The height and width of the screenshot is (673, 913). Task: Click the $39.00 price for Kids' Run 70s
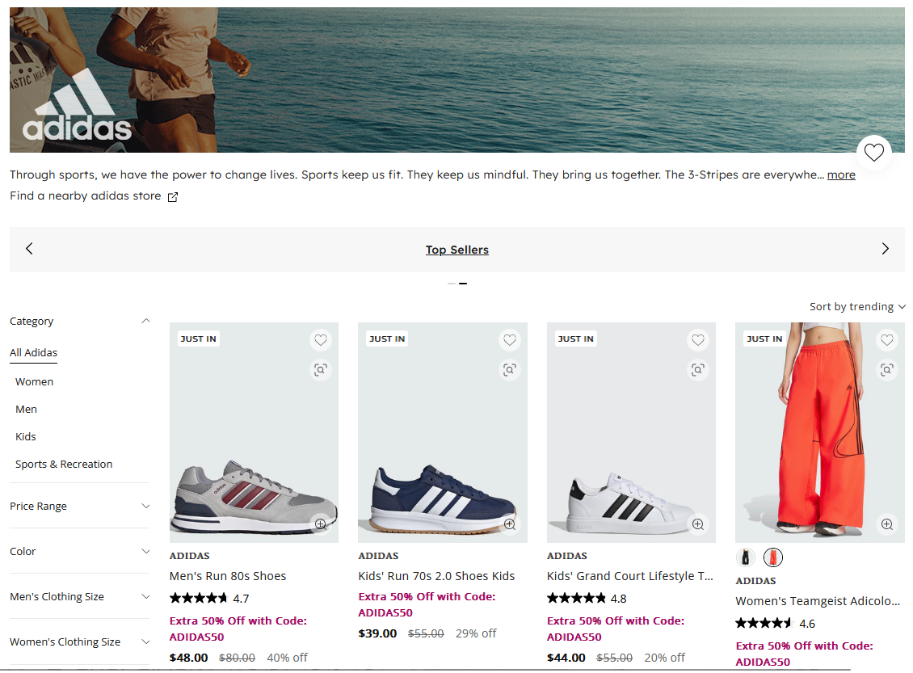377,633
